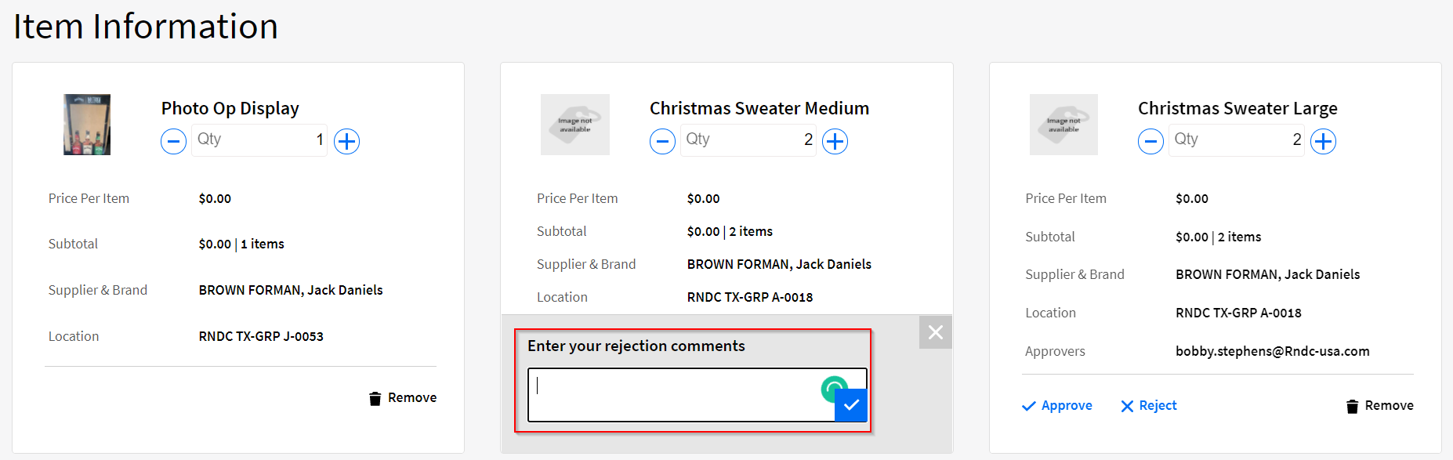Click the plus icon to increase Photo Op Display quantity
Viewport: 1453px width, 460px height.
point(346,141)
